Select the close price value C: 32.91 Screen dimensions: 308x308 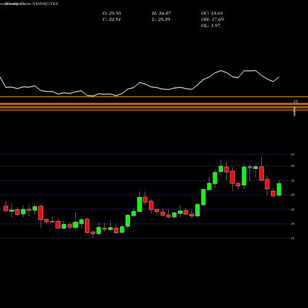click(111, 20)
